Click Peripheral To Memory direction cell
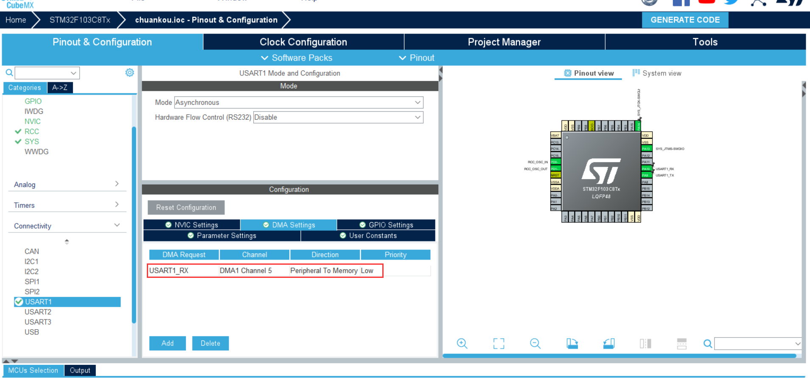 pyautogui.click(x=325, y=271)
